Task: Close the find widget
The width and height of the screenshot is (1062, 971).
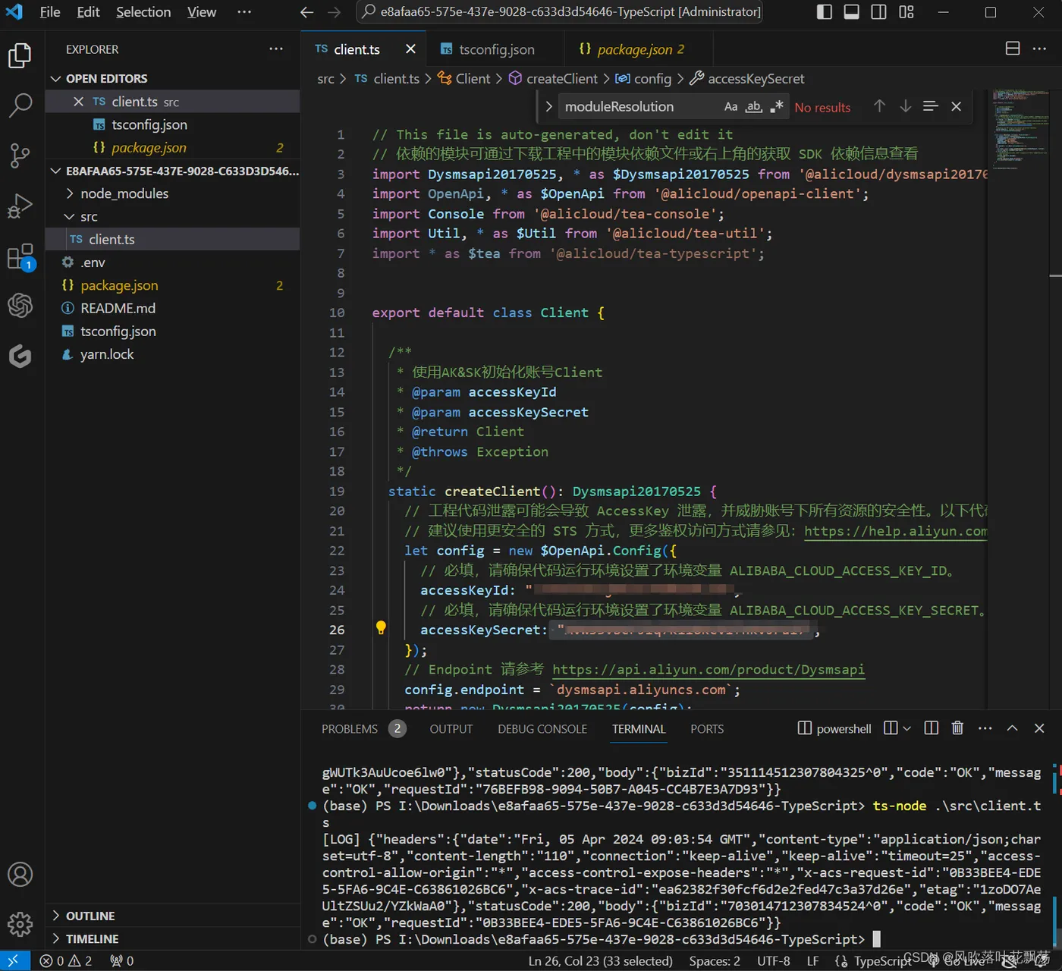Action: (x=957, y=106)
